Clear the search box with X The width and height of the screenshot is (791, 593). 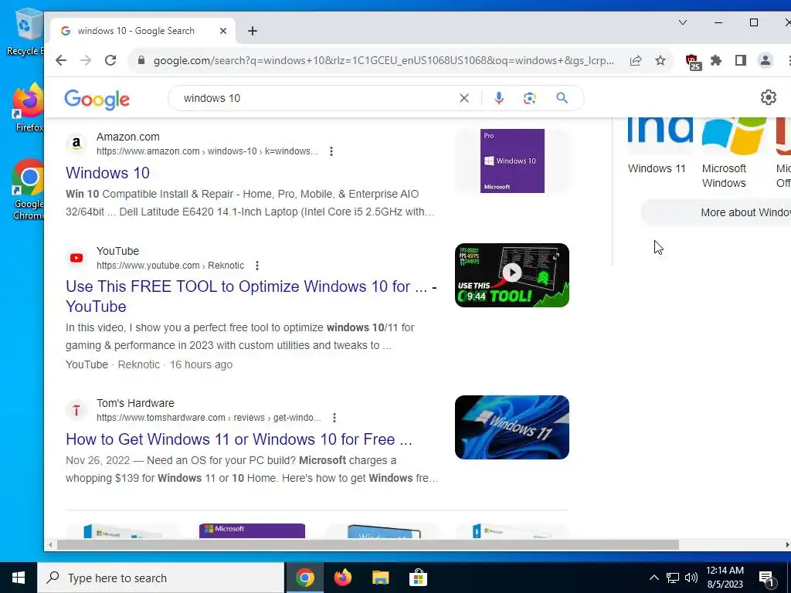click(x=464, y=98)
